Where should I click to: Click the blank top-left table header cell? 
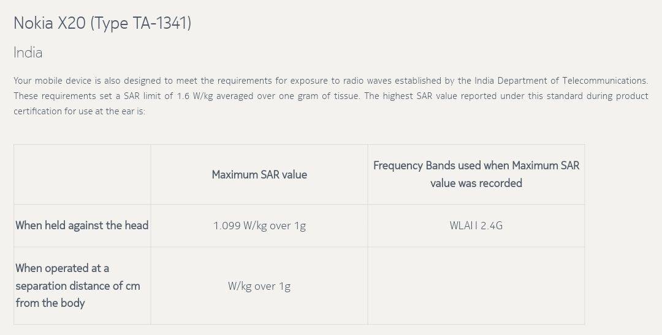pos(82,175)
